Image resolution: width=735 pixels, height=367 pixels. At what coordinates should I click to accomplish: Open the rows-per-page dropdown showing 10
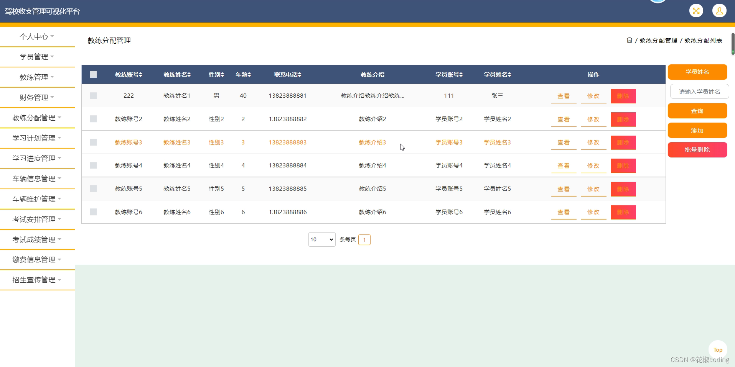[322, 239]
